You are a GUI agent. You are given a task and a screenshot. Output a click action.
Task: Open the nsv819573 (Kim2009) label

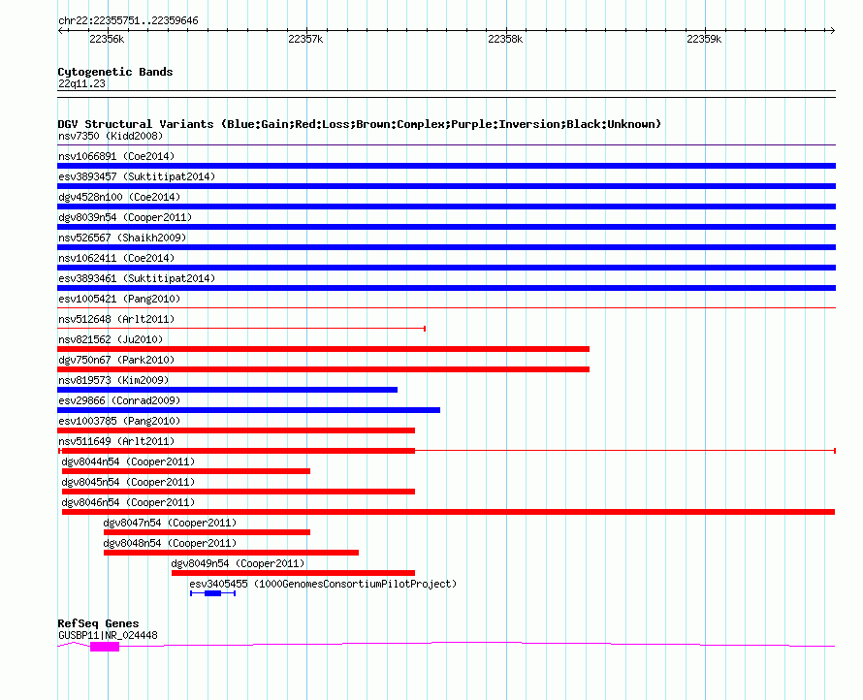point(113,380)
